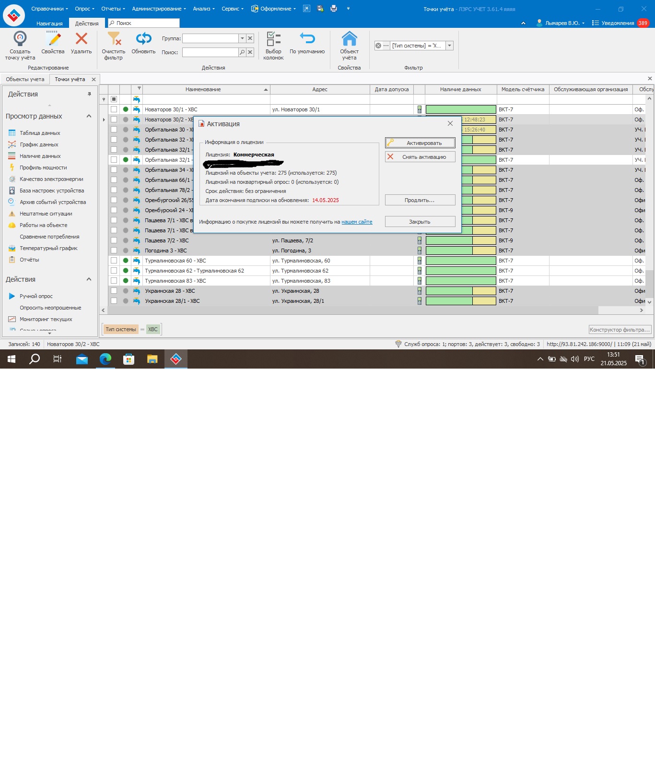The width and height of the screenshot is (655, 777).
Task: Open the Администрирование menu
Action: [x=159, y=9]
